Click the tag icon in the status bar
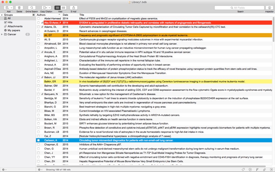The width and height of the screenshot is (275, 172). [x=243, y=170]
